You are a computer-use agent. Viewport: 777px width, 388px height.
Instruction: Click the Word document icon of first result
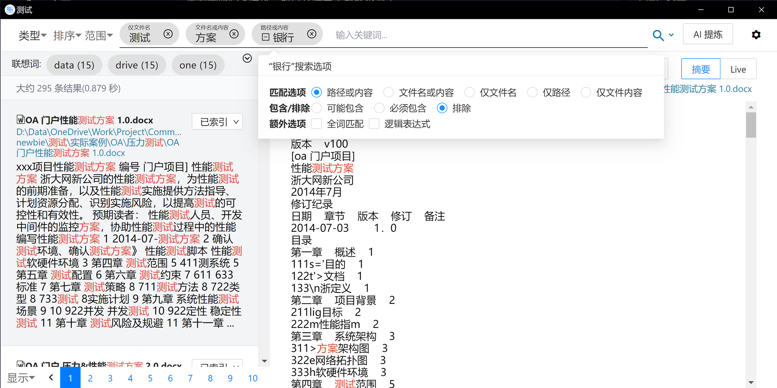click(x=21, y=120)
